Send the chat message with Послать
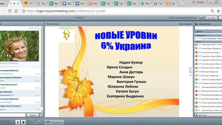The image size is (222, 125). (33, 115)
